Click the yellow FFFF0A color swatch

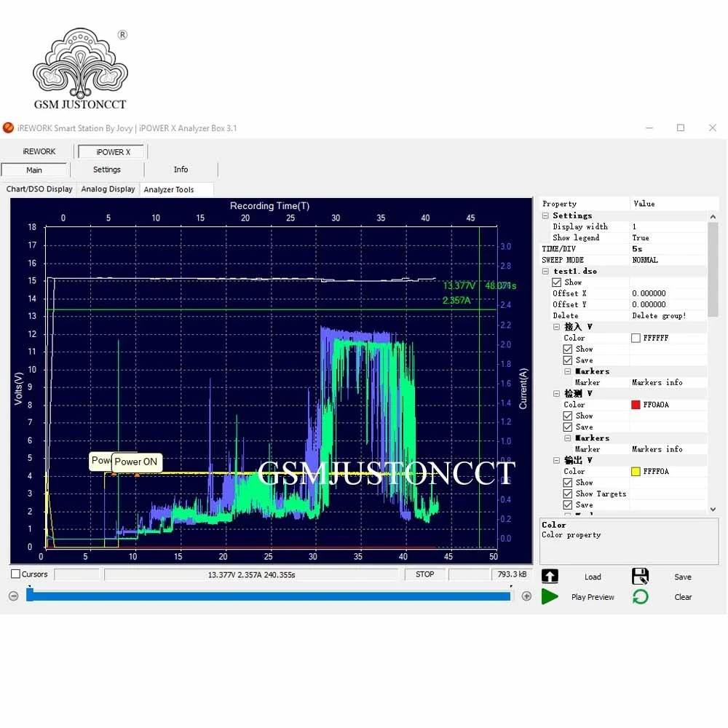point(636,472)
